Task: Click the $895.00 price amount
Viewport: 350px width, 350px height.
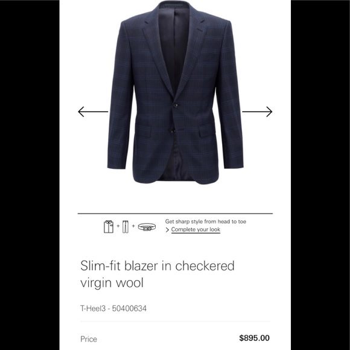Action: [254, 338]
